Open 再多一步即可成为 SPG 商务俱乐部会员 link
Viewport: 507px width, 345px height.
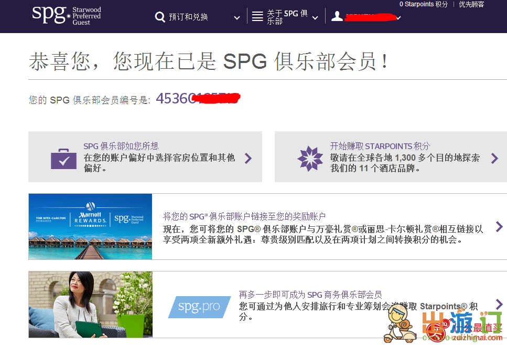tap(310, 295)
